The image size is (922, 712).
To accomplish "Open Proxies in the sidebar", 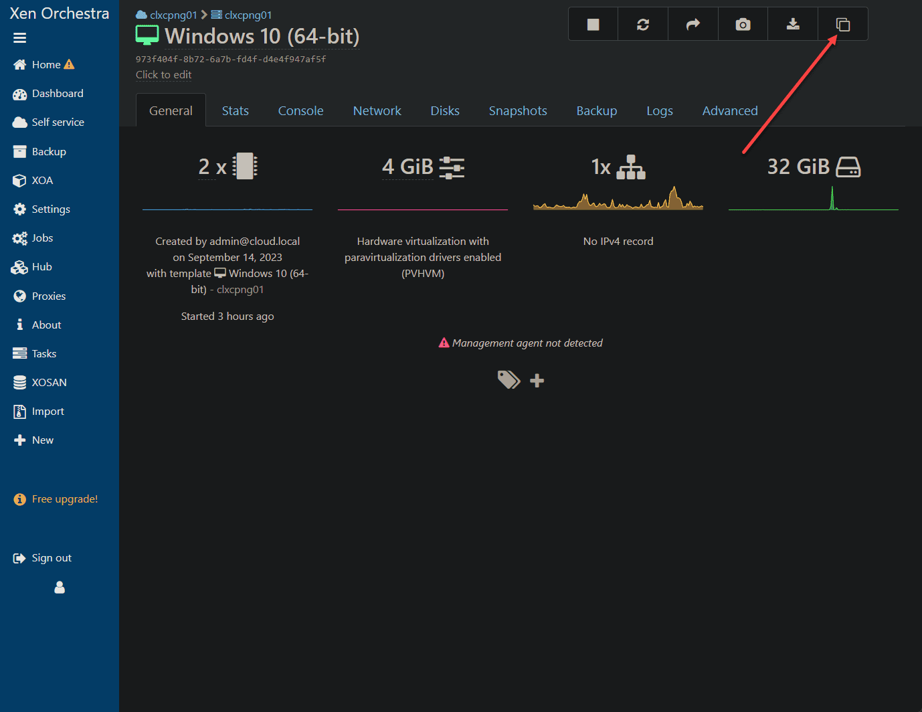I will [39, 296].
